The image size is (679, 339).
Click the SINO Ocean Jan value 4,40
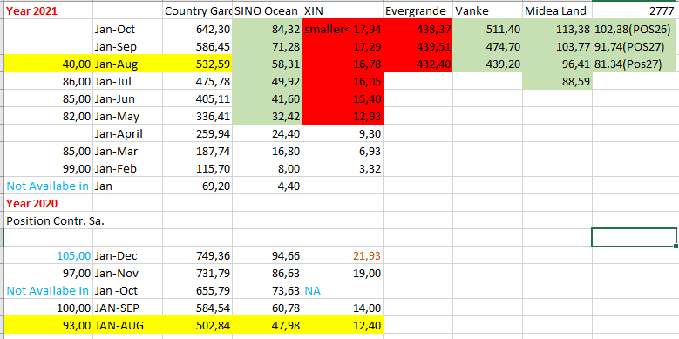(x=267, y=186)
